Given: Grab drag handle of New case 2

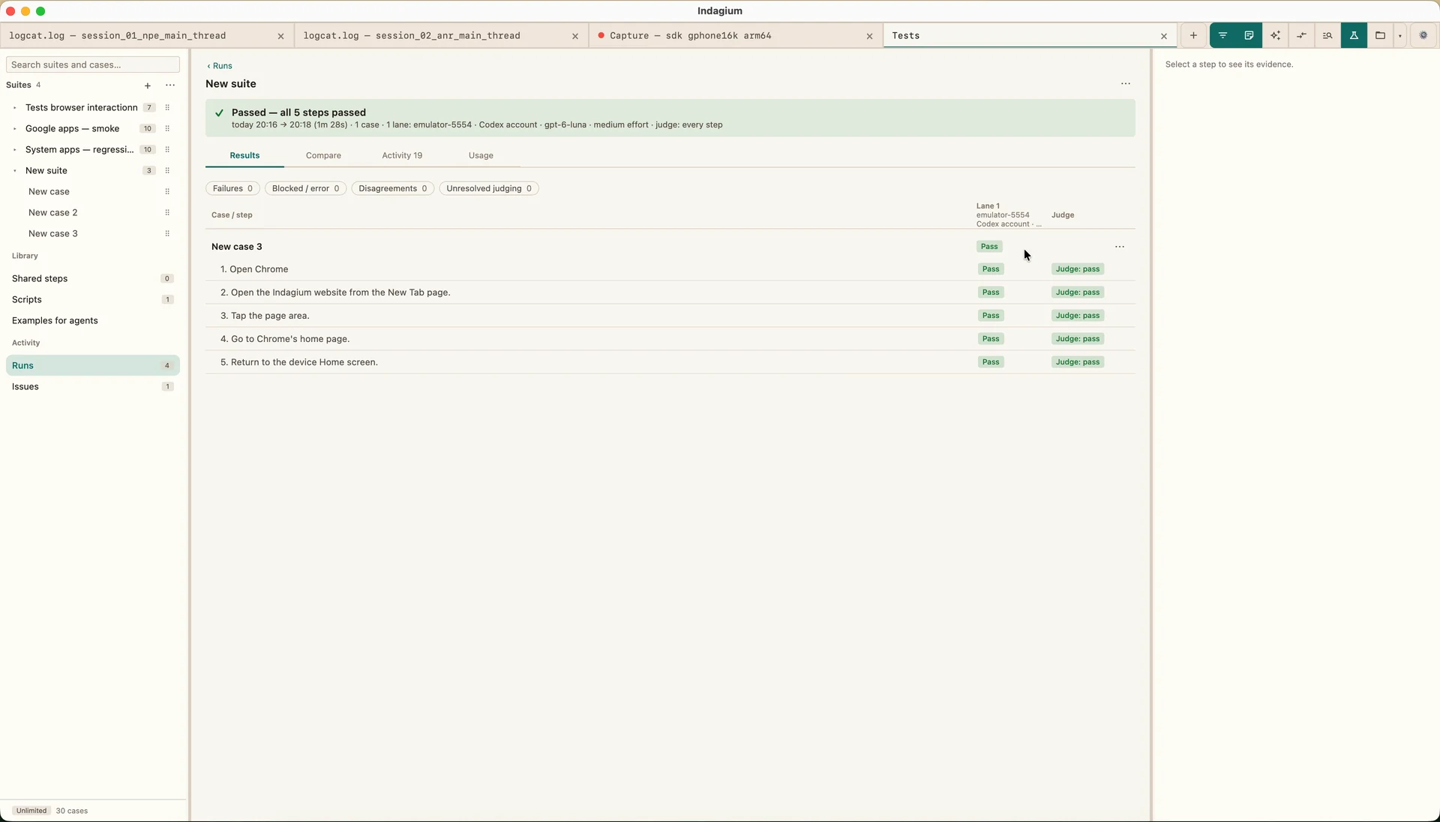Looking at the screenshot, I should 167,213.
